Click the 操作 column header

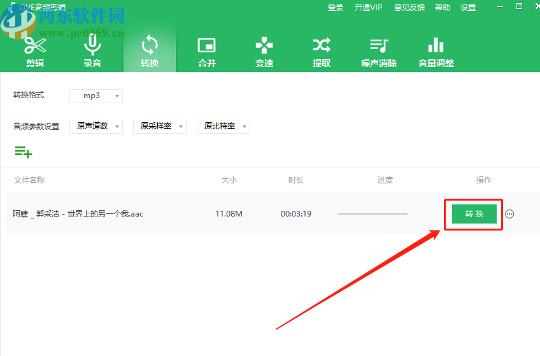click(x=484, y=180)
